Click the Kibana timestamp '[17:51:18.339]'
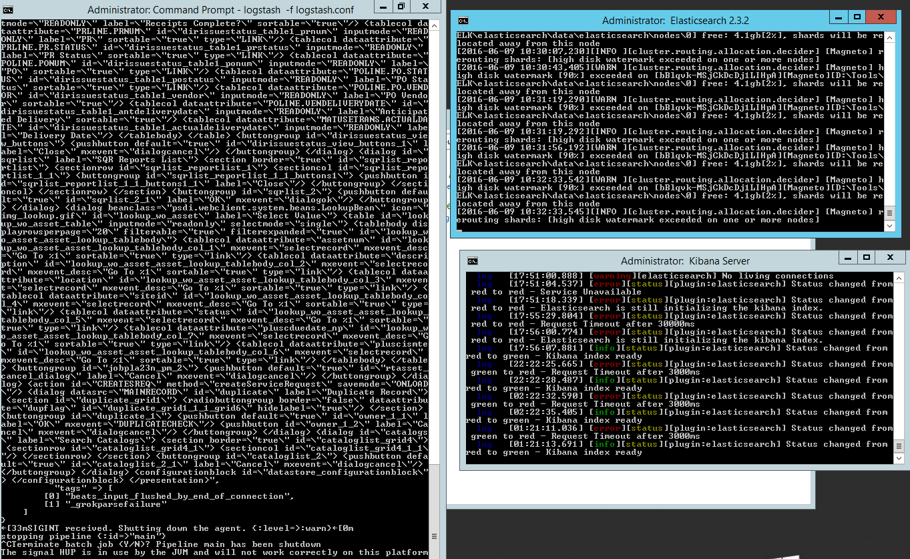The width and height of the screenshot is (910, 559). click(x=546, y=300)
